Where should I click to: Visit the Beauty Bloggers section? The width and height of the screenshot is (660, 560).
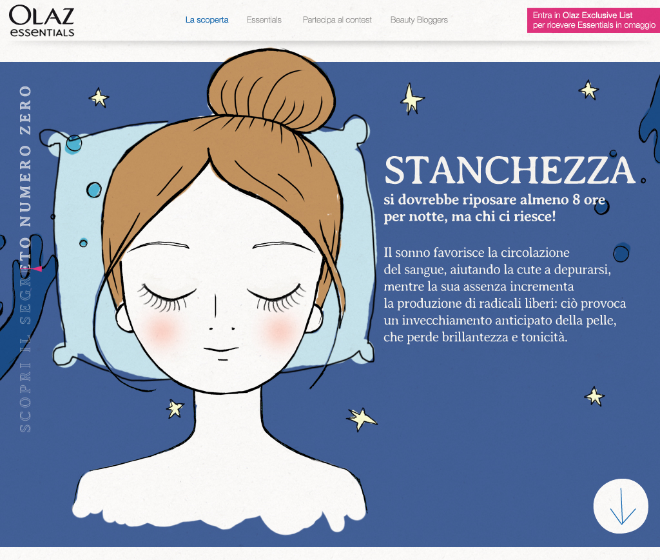pyautogui.click(x=419, y=20)
